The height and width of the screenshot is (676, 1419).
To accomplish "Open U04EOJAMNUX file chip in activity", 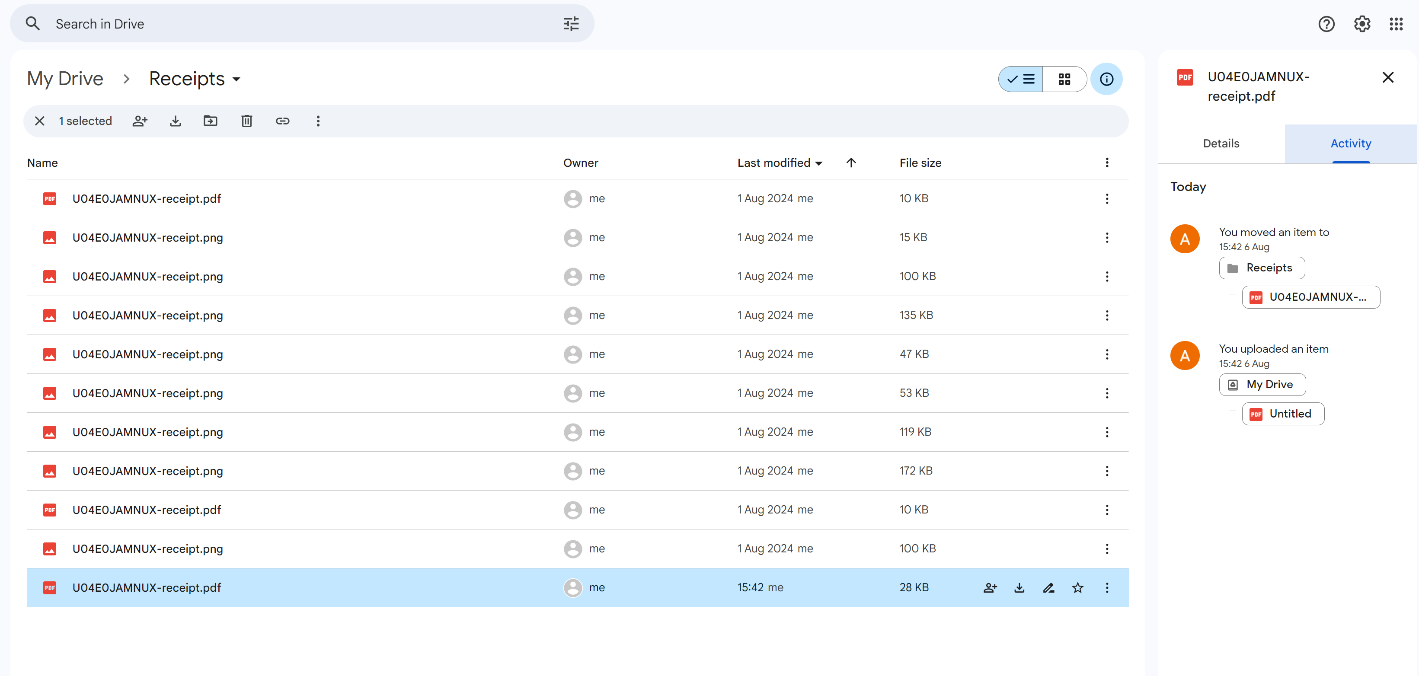I will 1310,297.
